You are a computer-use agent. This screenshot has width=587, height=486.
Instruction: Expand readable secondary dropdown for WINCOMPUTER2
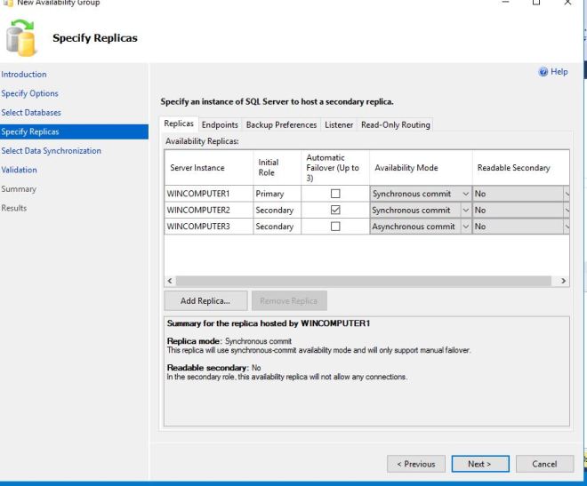(x=567, y=211)
